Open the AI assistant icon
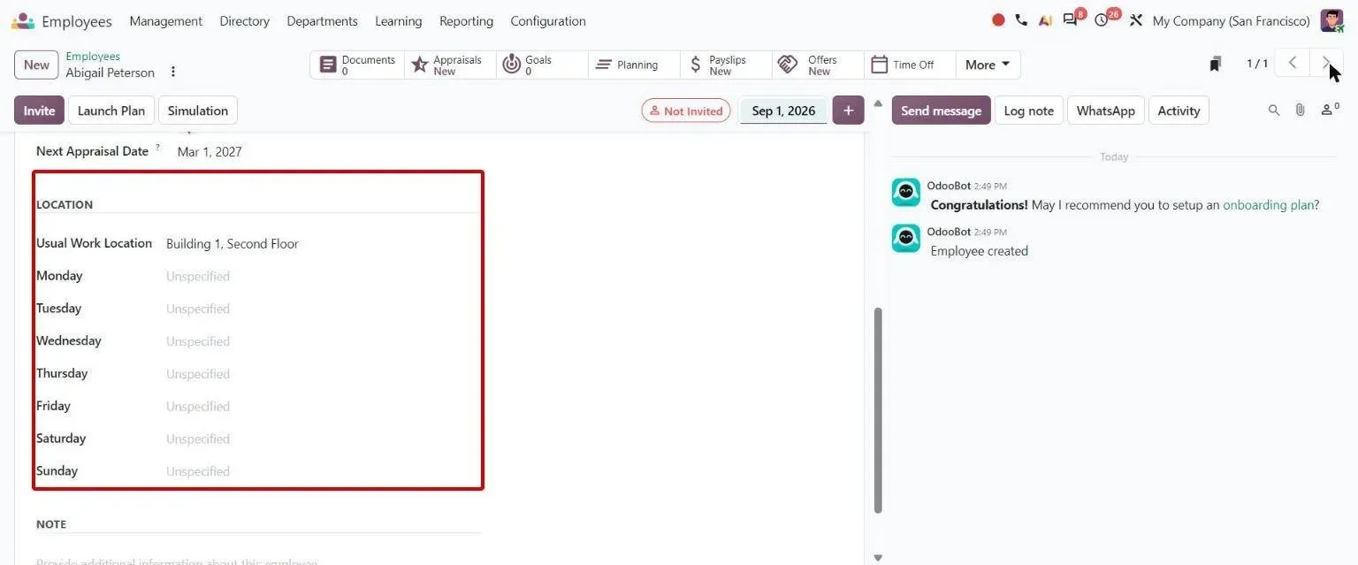The width and height of the screenshot is (1358, 565). [1045, 20]
